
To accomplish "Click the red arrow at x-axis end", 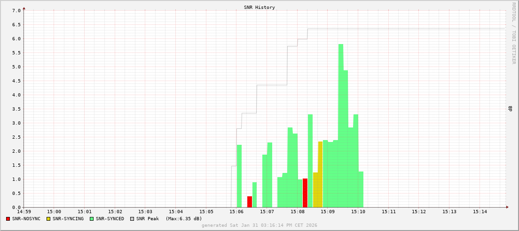I will pos(507,207).
